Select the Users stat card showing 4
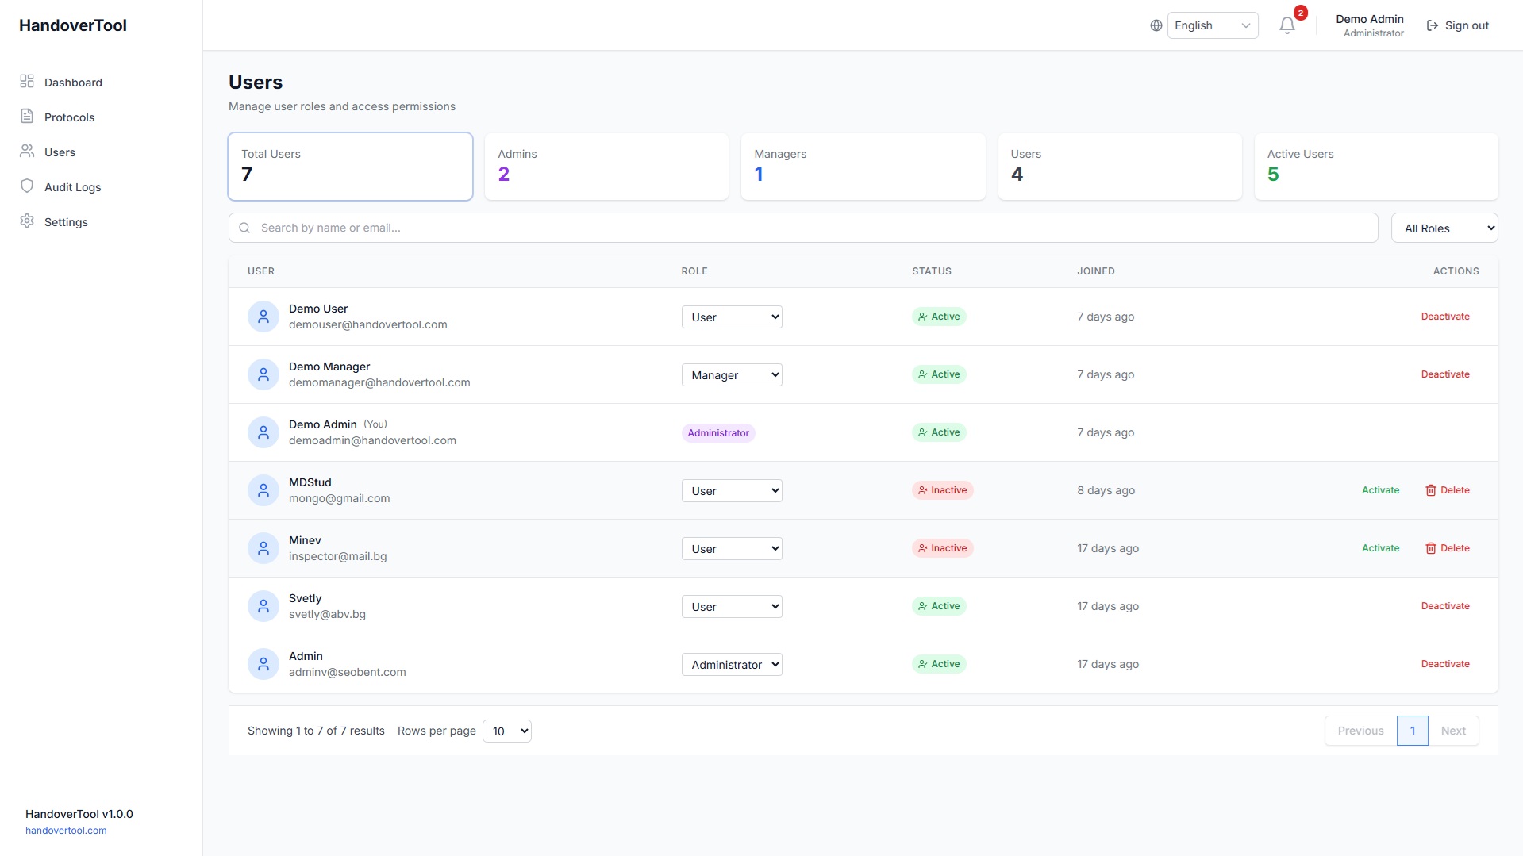 tap(1120, 167)
